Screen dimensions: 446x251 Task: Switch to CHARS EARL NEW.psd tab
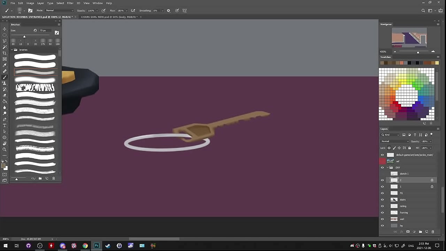click(109, 17)
